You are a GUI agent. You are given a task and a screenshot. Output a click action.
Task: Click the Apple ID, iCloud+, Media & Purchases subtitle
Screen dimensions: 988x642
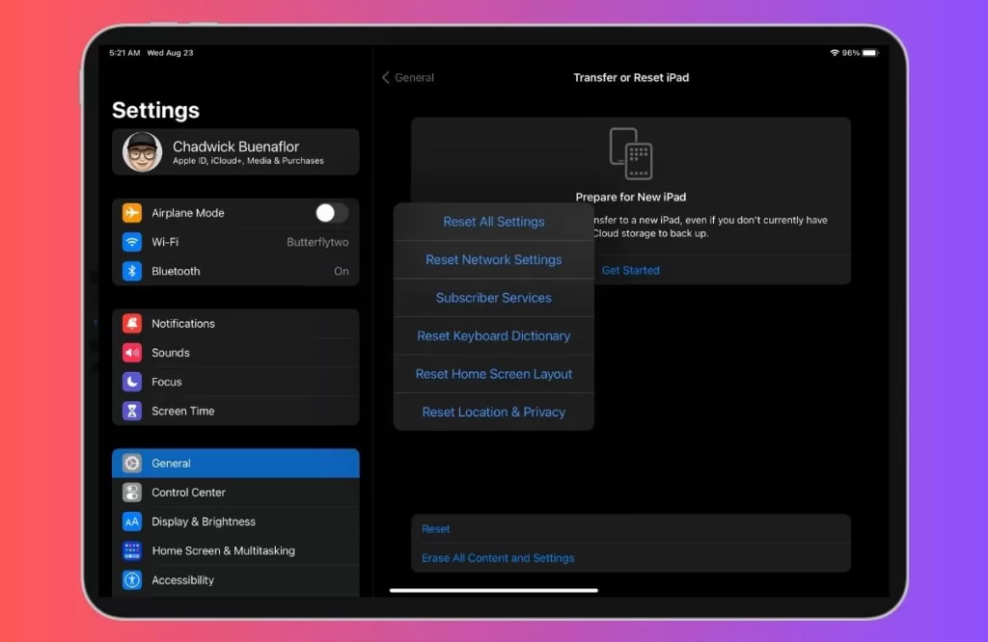(x=248, y=161)
